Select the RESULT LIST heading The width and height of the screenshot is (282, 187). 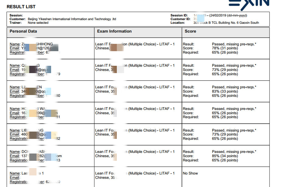click(x=21, y=6)
